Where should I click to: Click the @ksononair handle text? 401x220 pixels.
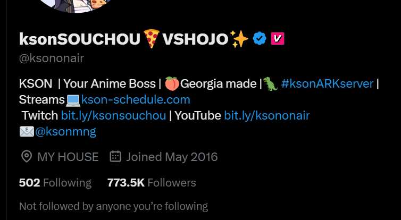click(52, 58)
